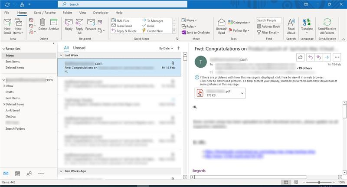Forward the email from ribbon
The width and height of the screenshot is (347, 187).
coord(91,25)
